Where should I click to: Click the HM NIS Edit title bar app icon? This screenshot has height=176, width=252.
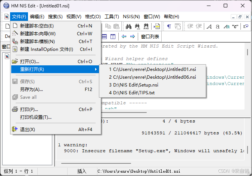(x=6, y=6)
